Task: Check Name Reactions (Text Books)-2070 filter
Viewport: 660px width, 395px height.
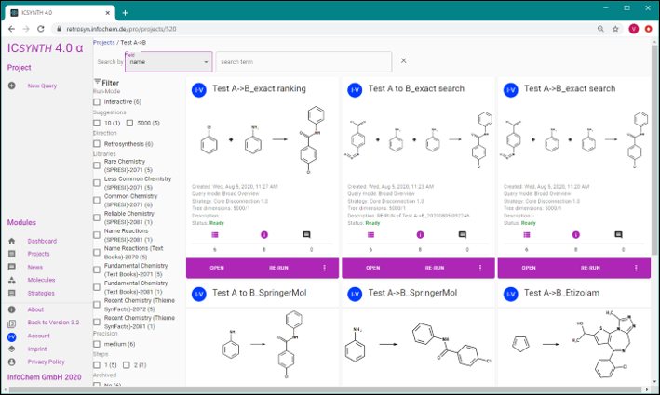Action: point(97,253)
